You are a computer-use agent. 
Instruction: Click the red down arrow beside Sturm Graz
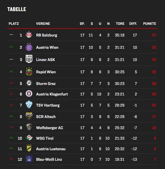pos(11,83)
